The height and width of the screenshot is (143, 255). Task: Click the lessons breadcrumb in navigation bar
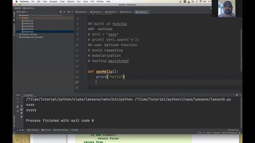(18, 8)
